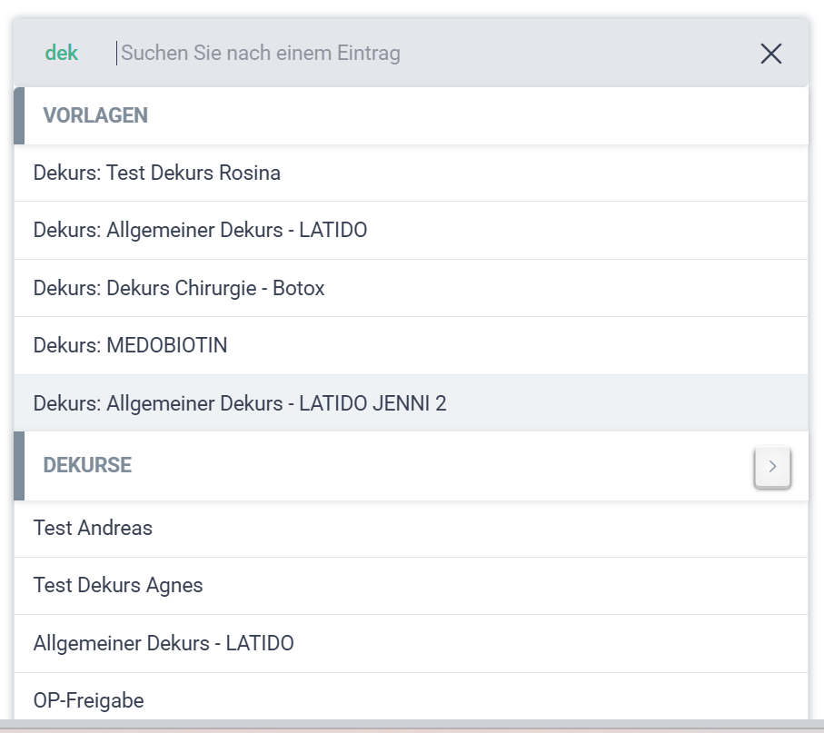The image size is (824, 733).
Task: Open 'Dekurs: Dekurs Chirurgie - Botox' template
Action: pos(179,289)
